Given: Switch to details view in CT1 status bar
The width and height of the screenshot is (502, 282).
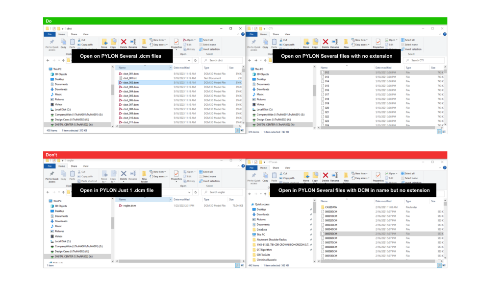Looking at the screenshot, I should pyautogui.click(x=439, y=131).
